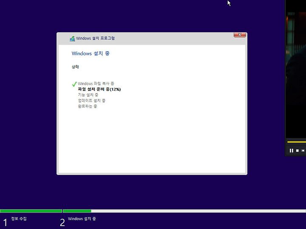Click the stage 1 green progress bar

[31, 211]
